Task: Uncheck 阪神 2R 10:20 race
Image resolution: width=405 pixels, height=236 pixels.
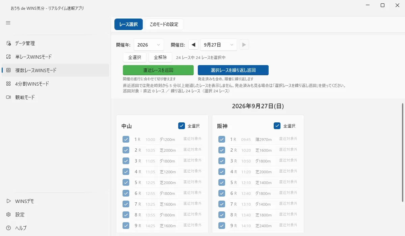Action: pos(222,150)
